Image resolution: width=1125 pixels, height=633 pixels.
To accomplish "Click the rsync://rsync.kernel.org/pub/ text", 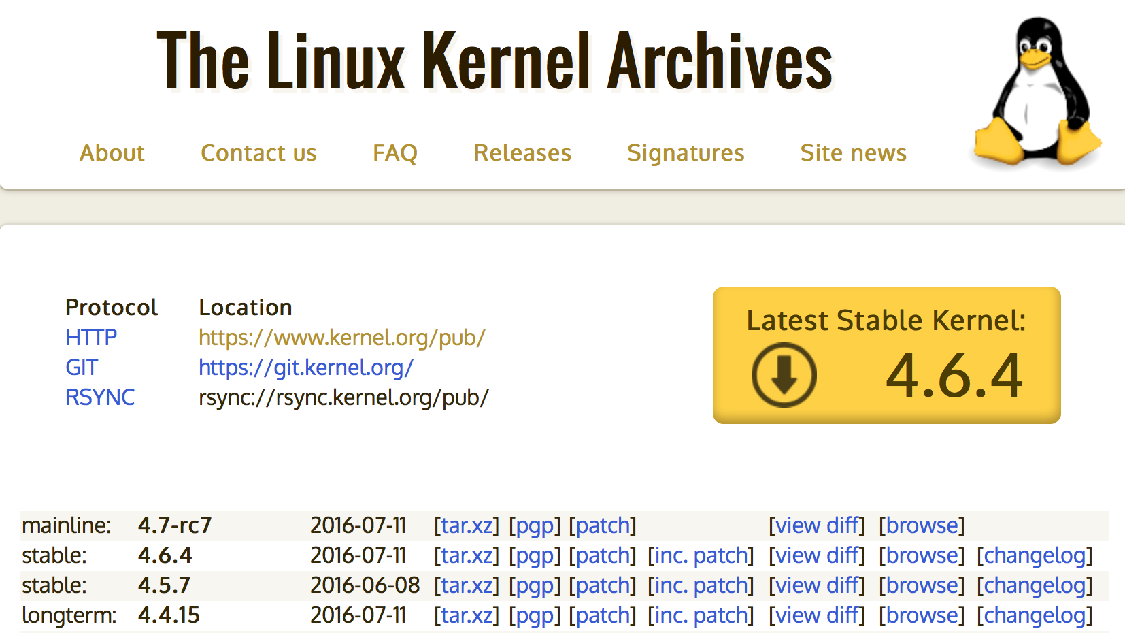I will click(343, 397).
